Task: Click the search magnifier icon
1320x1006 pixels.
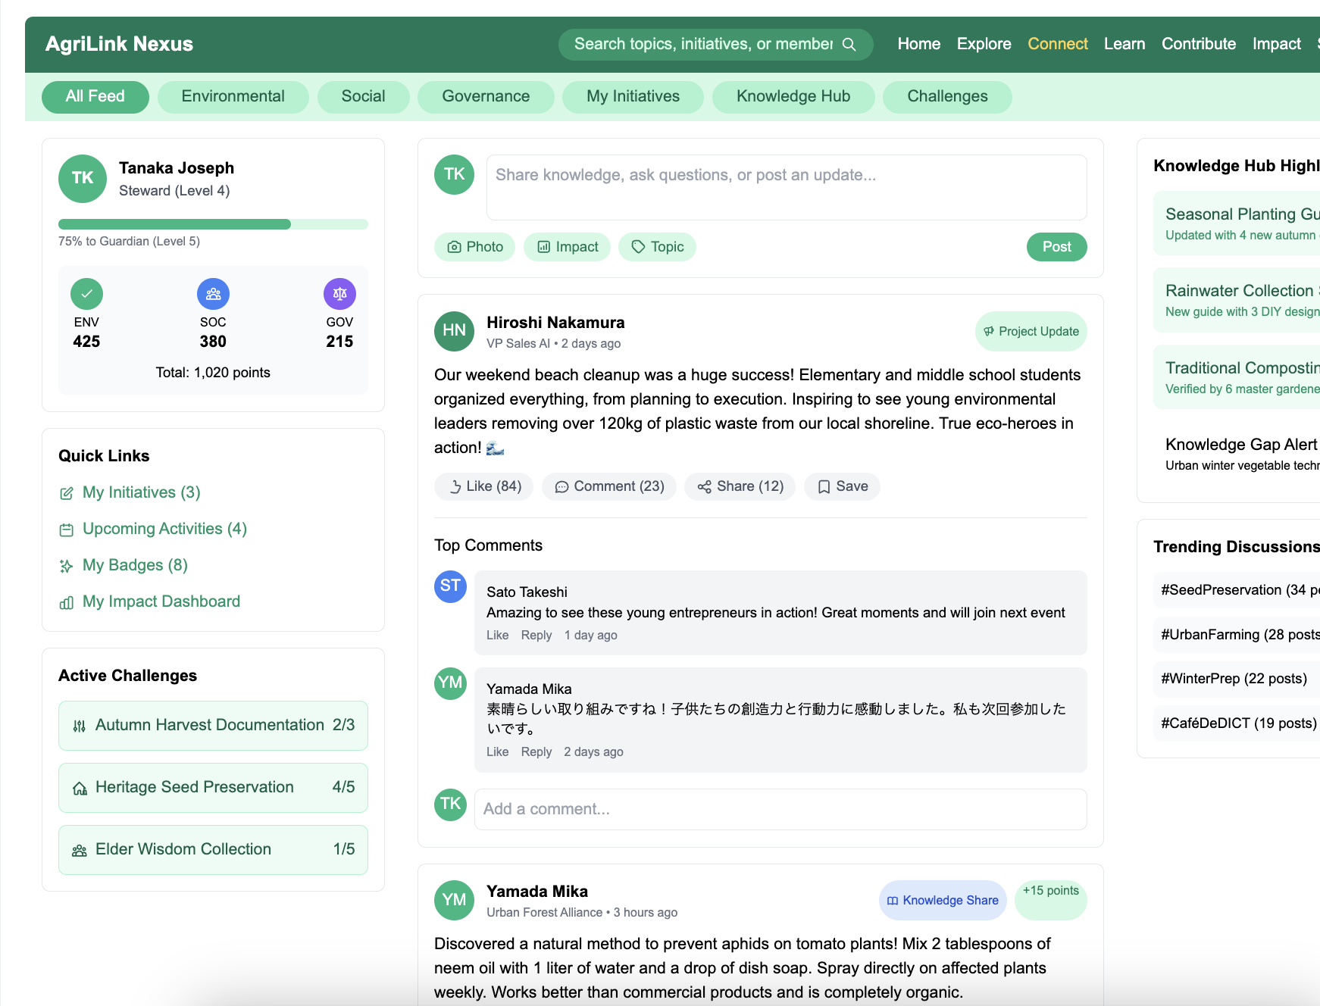Action: pos(849,44)
